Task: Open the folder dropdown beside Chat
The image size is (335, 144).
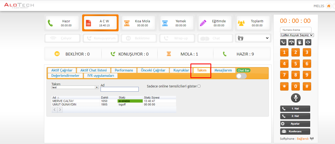Action: tap(253, 38)
